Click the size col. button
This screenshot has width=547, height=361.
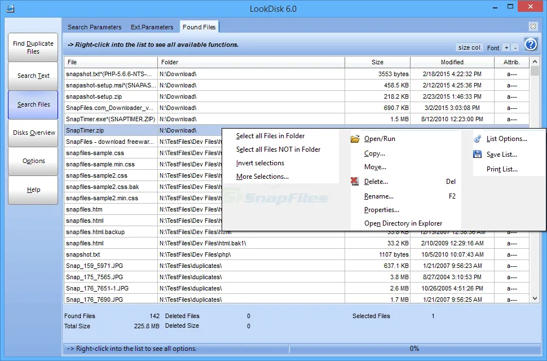pos(470,47)
